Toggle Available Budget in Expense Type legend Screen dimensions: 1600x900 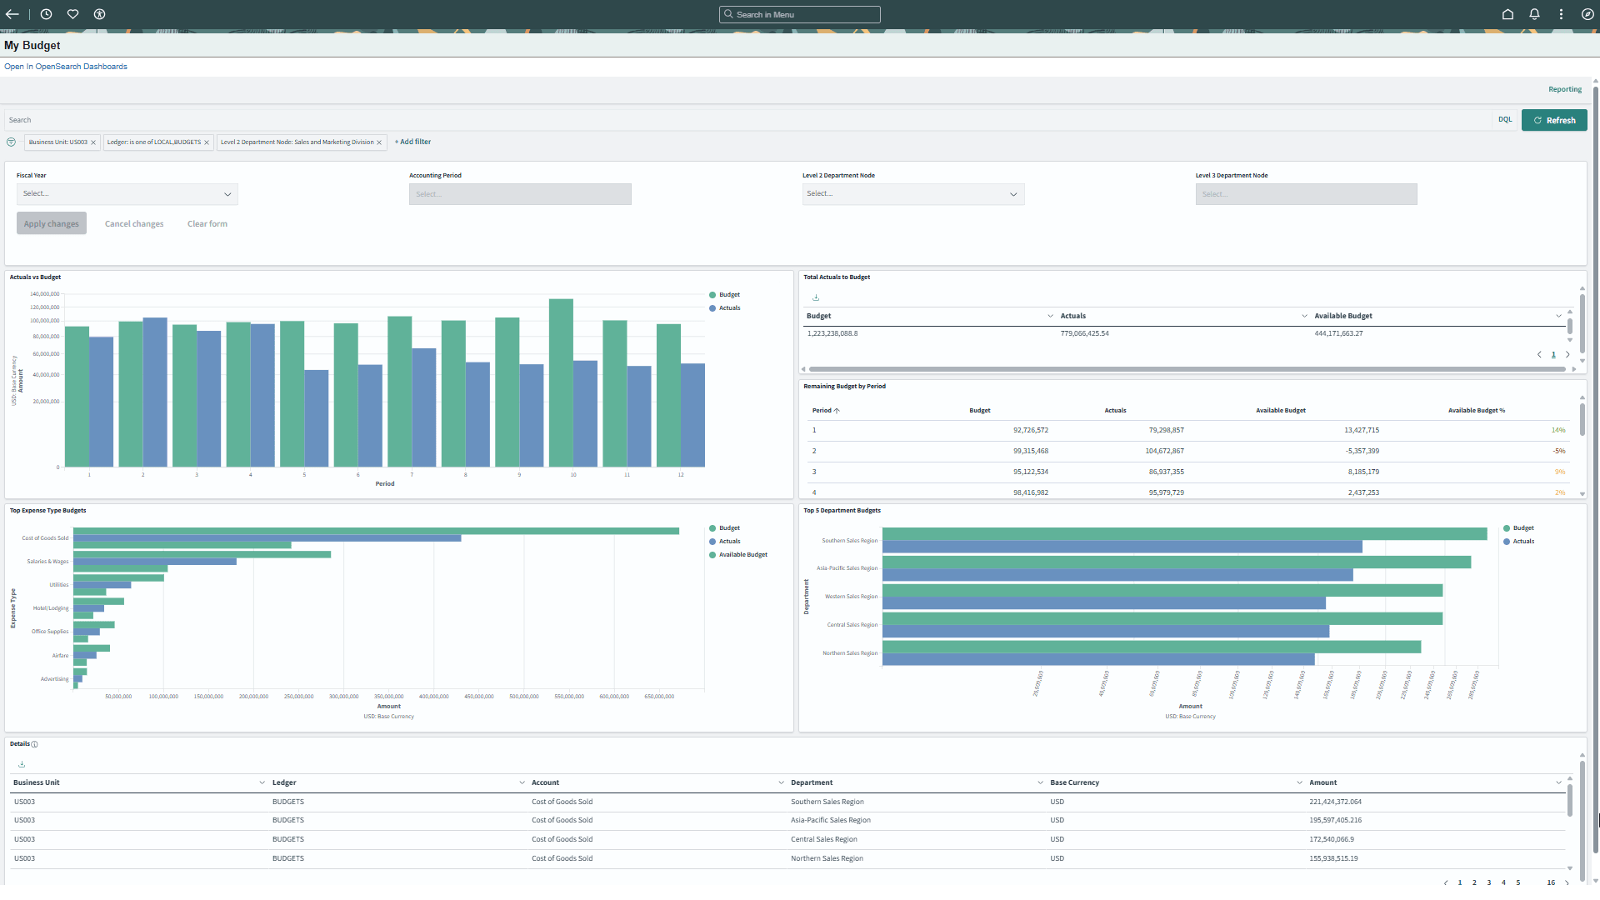(x=742, y=555)
